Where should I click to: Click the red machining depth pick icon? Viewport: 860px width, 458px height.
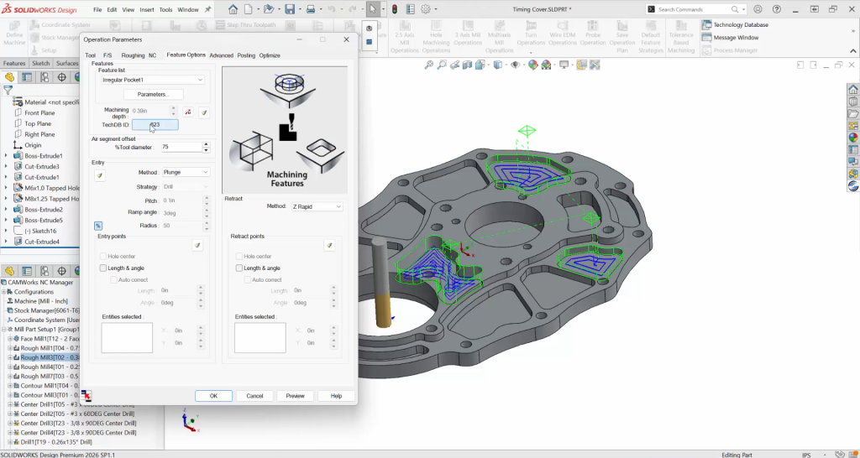(188, 112)
